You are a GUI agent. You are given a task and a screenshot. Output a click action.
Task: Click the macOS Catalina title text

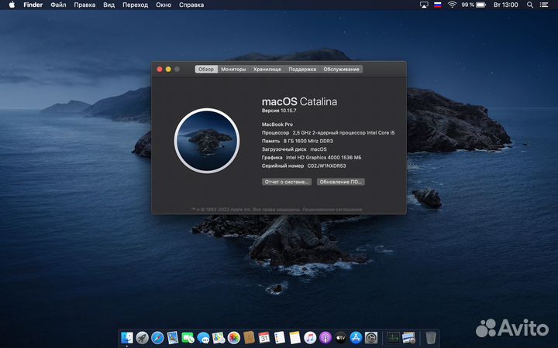pos(299,101)
